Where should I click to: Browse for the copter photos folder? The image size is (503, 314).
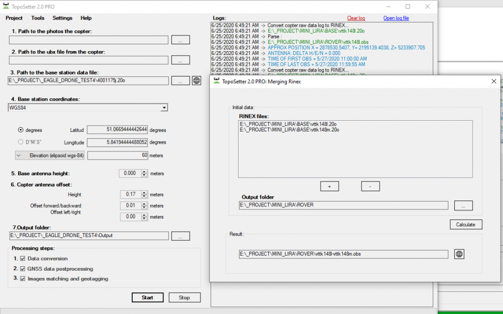pyautogui.click(x=180, y=40)
